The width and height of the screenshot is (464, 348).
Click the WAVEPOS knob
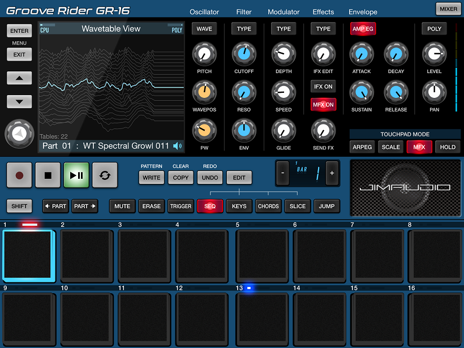point(204,92)
